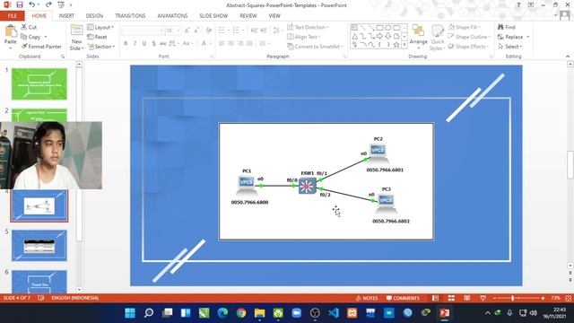
Task: Select the slide 1 thumbnail
Action: [x=39, y=83]
